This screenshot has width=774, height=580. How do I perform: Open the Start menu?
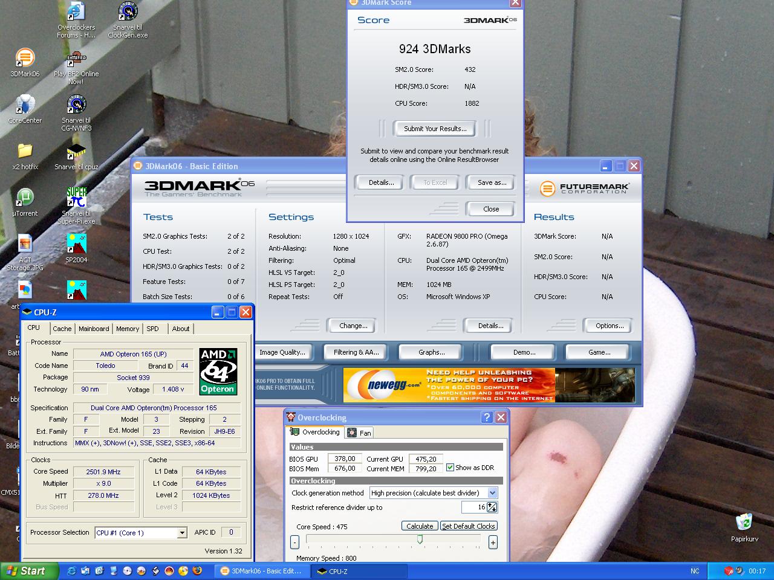(x=30, y=571)
